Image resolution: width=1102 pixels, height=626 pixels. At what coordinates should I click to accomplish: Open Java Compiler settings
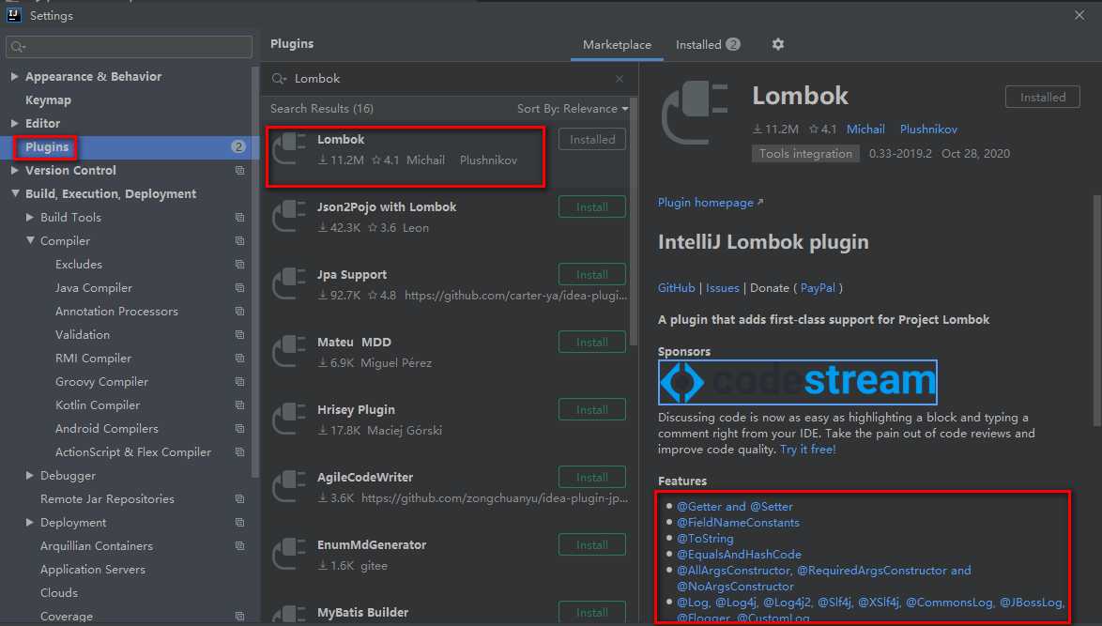click(94, 288)
